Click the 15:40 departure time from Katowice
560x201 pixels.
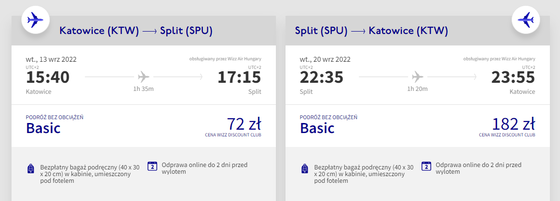[48, 78]
